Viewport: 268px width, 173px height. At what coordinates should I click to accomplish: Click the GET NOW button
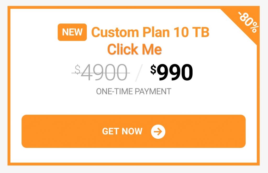pyautogui.click(x=133, y=131)
